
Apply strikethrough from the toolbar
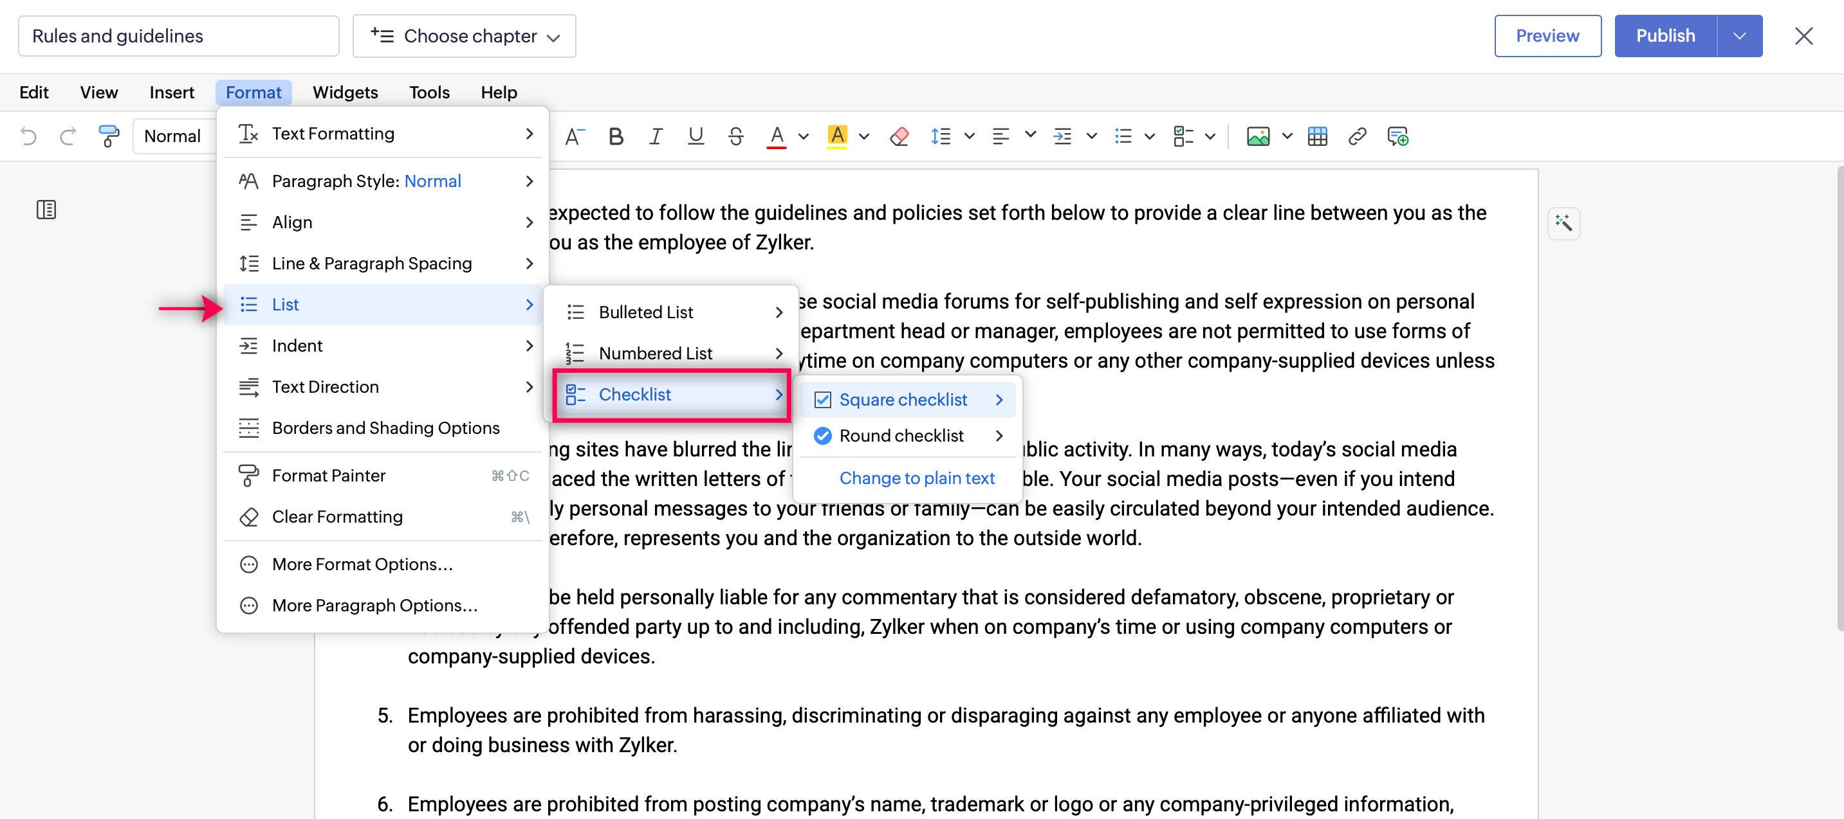(735, 136)
